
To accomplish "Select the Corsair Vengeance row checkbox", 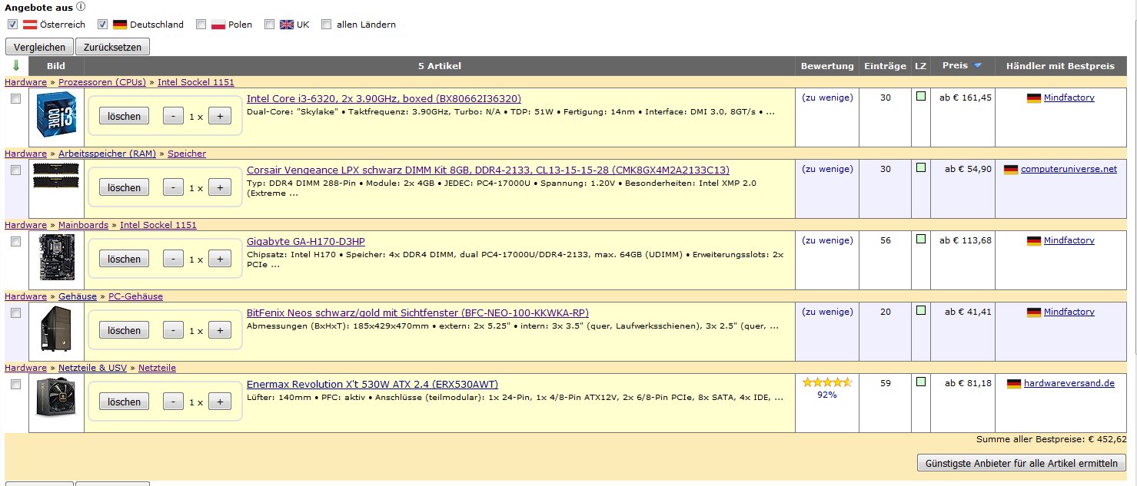I will [15, 170].
